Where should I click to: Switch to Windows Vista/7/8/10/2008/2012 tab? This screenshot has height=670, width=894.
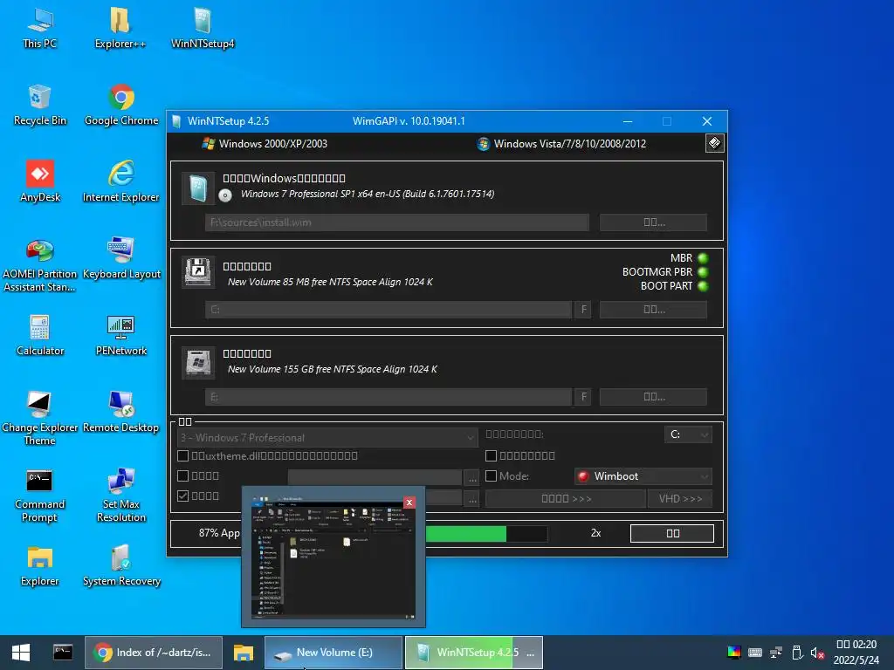pos(561,144)
